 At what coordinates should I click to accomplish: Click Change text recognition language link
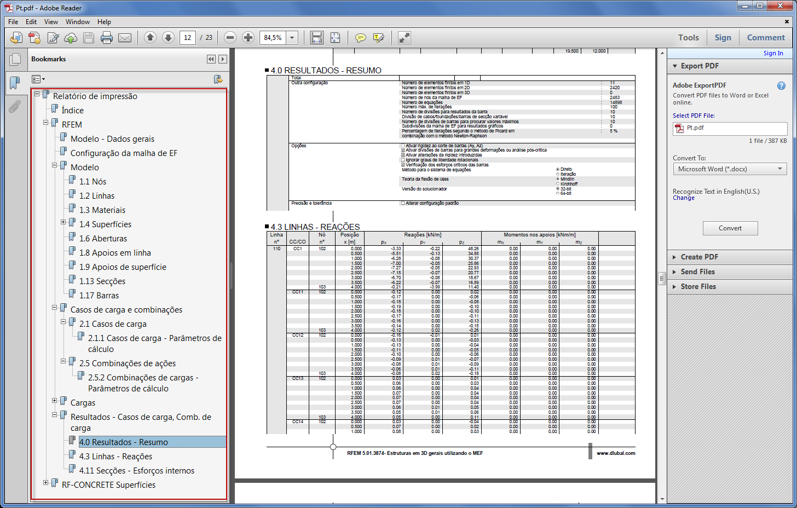pos(684,198)
